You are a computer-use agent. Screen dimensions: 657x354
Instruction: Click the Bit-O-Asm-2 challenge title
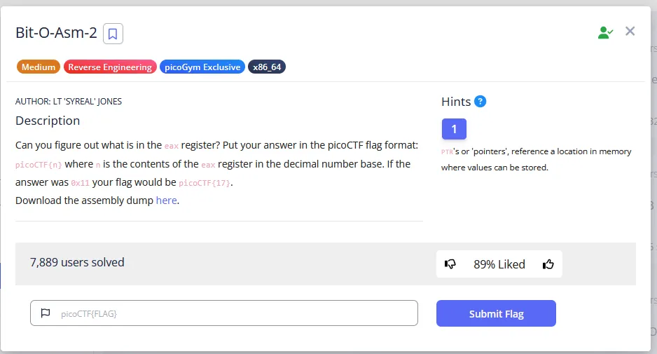pyautogui.click(x=56, y=33)
